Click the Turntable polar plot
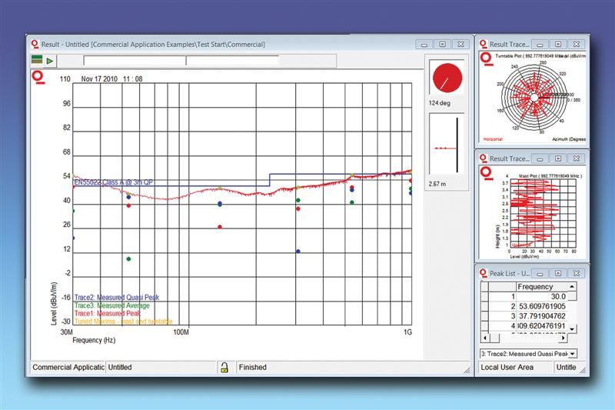615x410 pixels. click(534, 97)
